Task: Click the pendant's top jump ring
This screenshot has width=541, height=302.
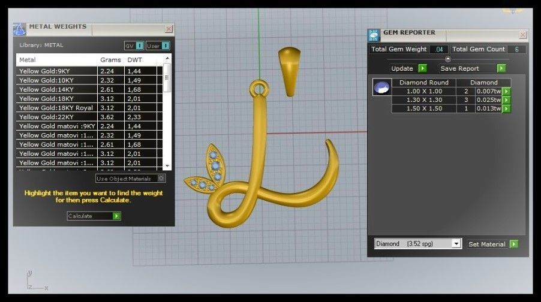Action: tap(259, 88)
